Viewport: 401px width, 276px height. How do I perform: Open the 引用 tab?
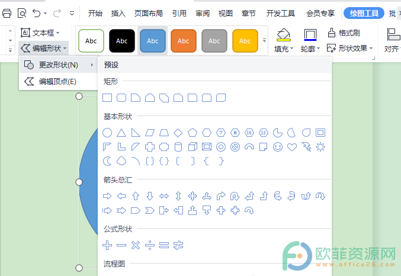[x=179, y=13]
